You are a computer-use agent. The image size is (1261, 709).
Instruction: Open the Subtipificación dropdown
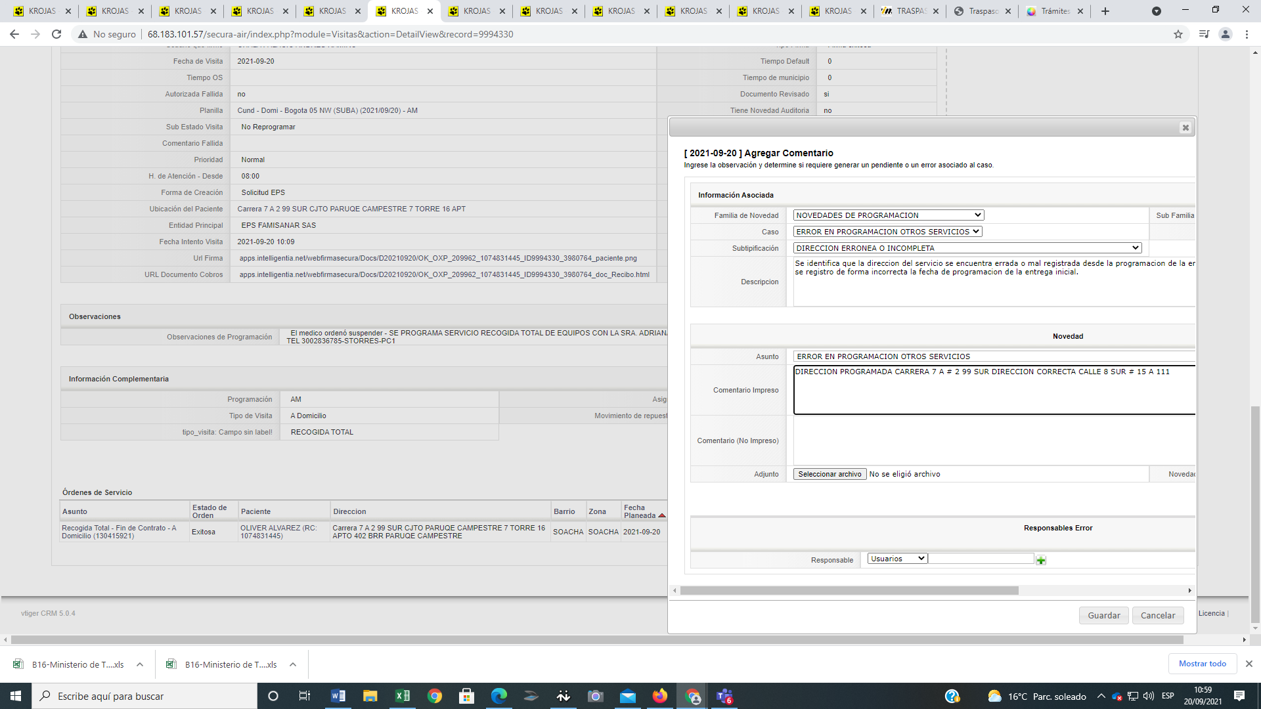pos(967,248)
